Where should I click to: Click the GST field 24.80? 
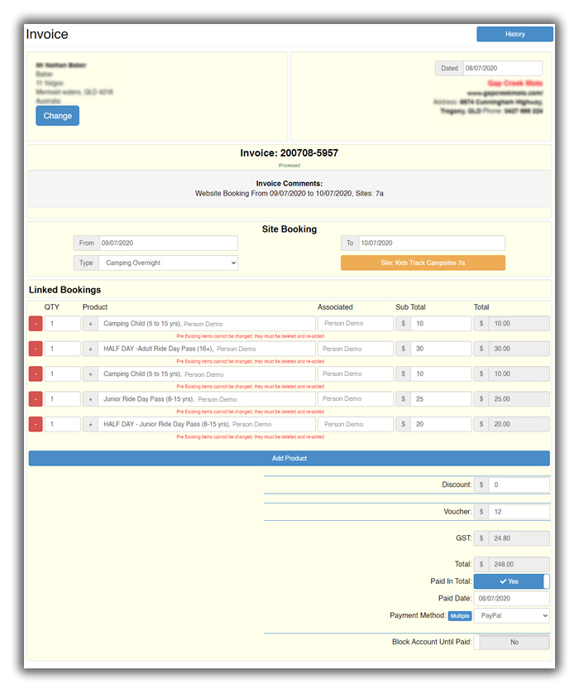coord(519,538)
